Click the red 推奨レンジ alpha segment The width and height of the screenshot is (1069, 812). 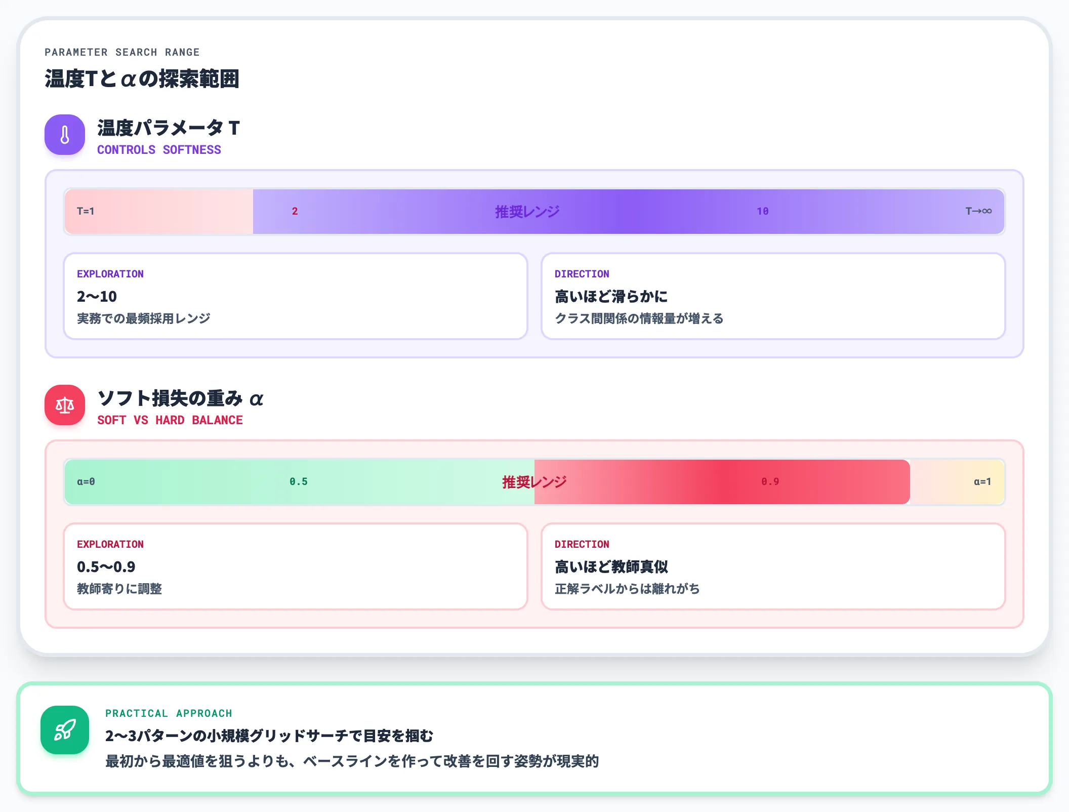tap(722, 482)
